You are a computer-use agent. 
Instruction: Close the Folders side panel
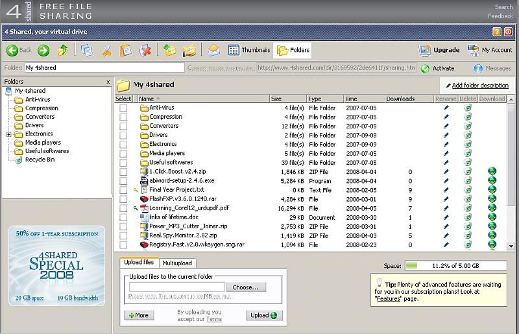pyautogui.click(x=108, y=82)
